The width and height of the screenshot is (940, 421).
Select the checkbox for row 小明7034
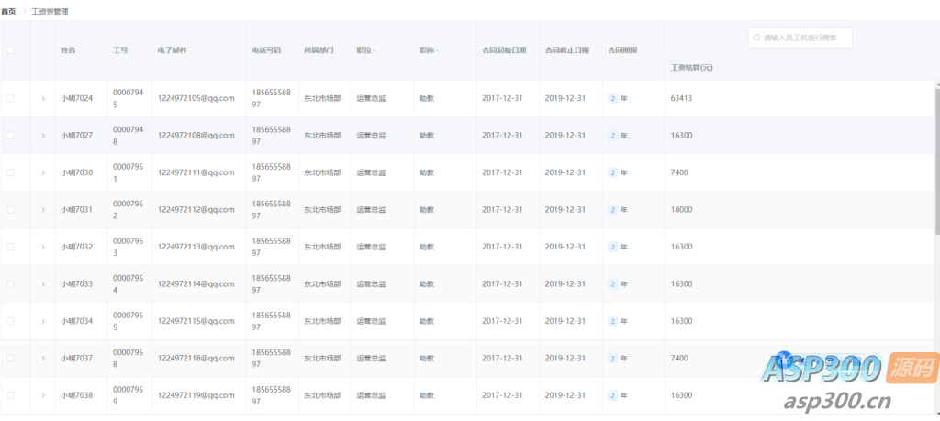11,321
